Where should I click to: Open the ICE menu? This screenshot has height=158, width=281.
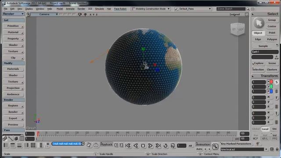90,9
